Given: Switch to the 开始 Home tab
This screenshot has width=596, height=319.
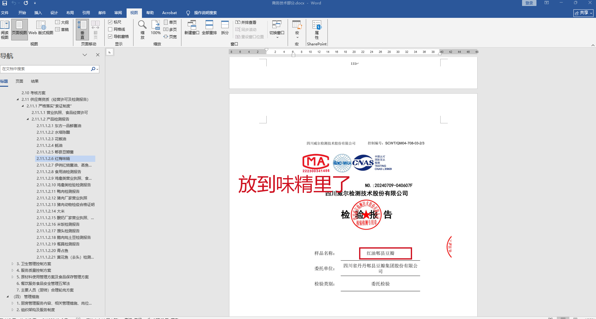Looking at the screenshot, I should pyautogui.click(x=22, y=13).
